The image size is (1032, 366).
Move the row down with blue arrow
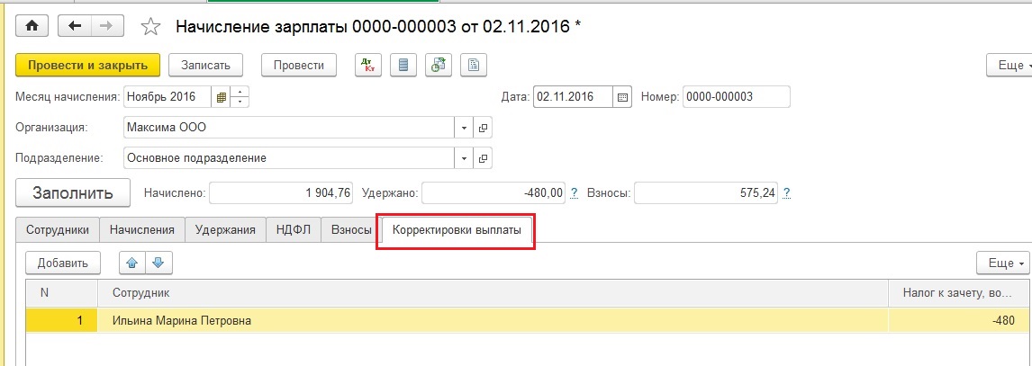point(158,263)
